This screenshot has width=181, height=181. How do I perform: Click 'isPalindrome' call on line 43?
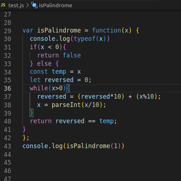(x=88, y=146)
